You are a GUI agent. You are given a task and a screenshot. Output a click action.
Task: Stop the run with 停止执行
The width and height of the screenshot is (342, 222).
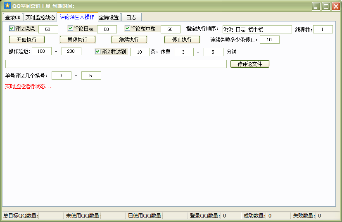click(182, 40)
